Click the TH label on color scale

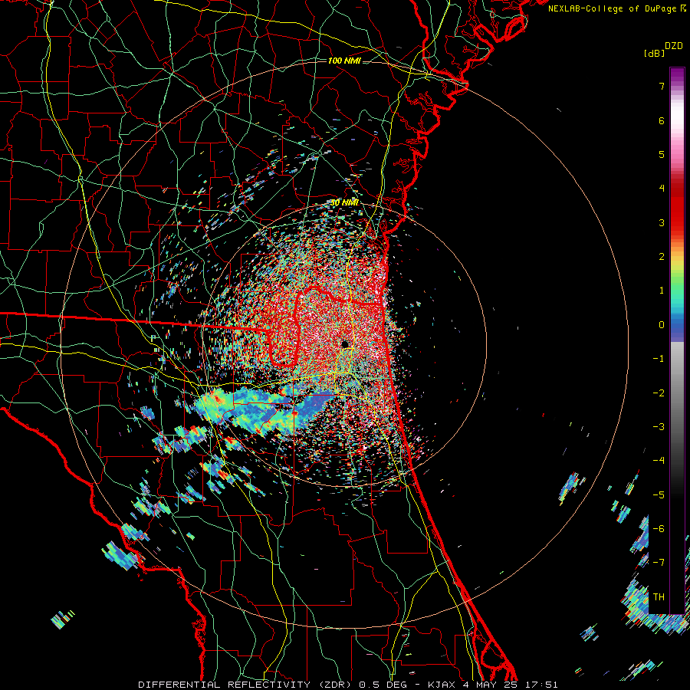(x=659, y=597)
